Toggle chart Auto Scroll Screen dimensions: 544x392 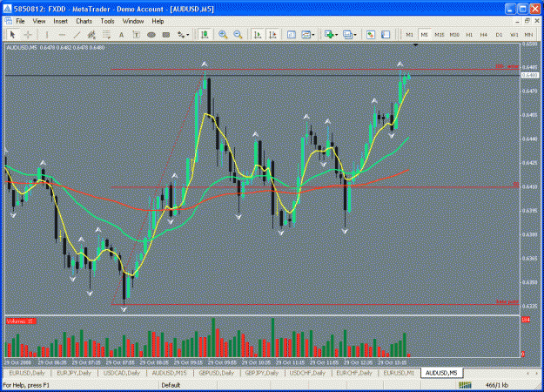[x=258, y=34]
